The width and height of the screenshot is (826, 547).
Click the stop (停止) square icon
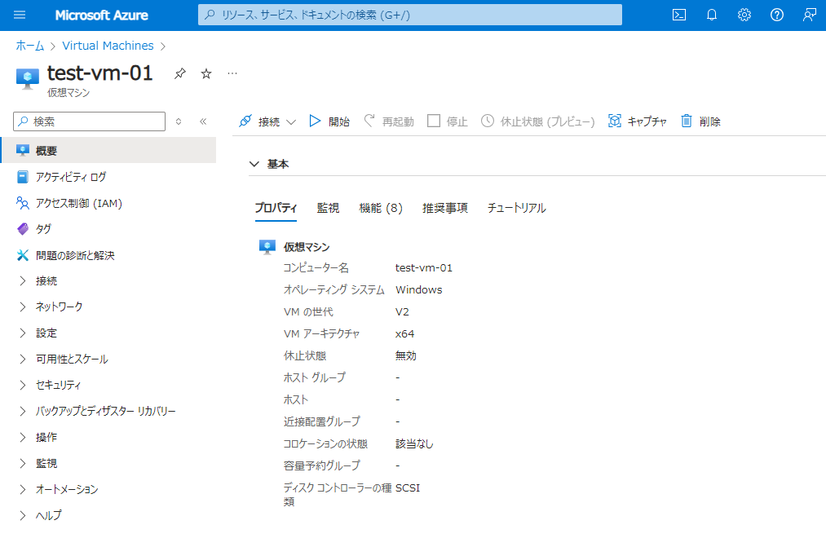434,121
